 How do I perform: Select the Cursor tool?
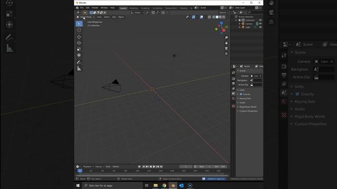(x=79, y=30)
